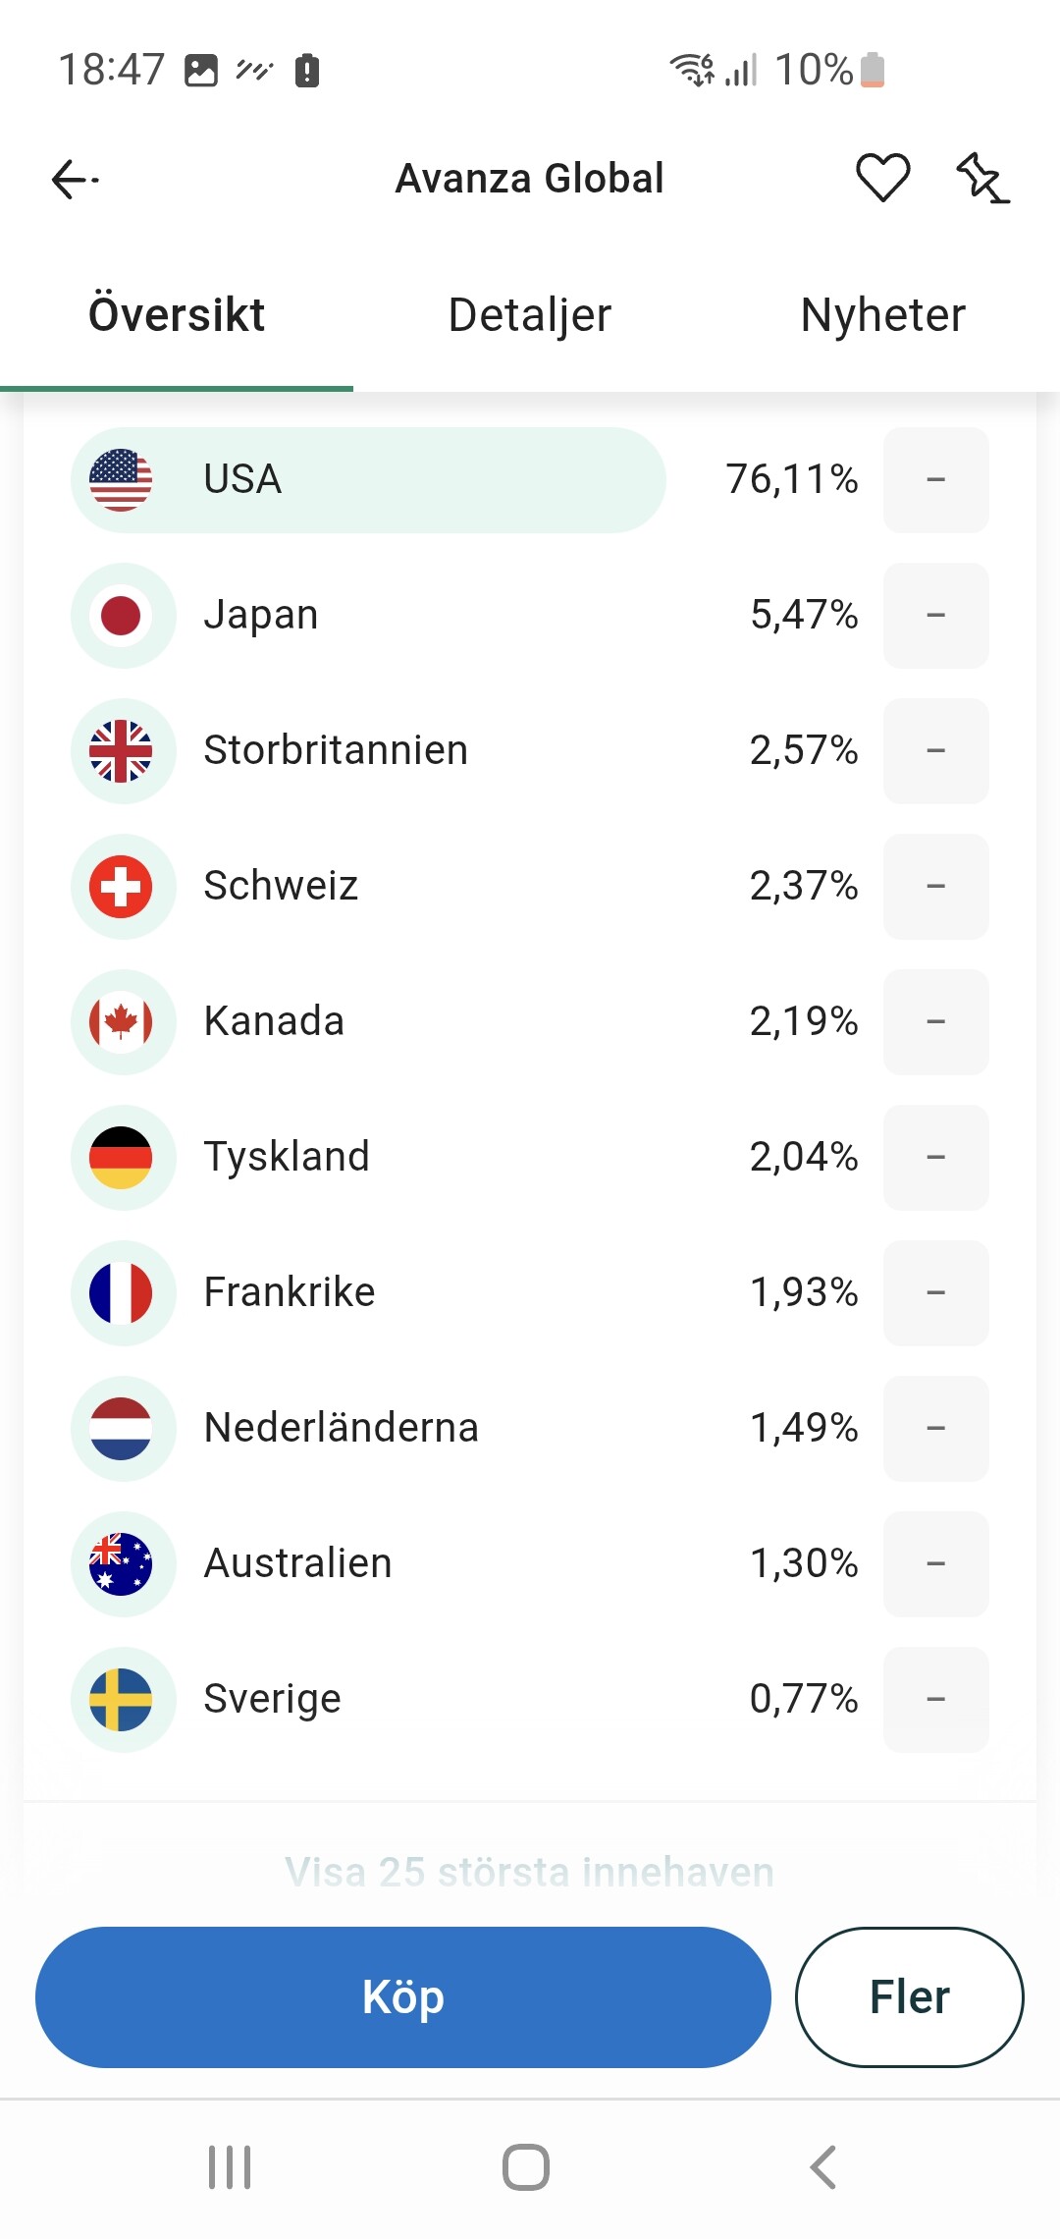
Task: Tap the Sweden flag icon
Action: pos(121,1700)
